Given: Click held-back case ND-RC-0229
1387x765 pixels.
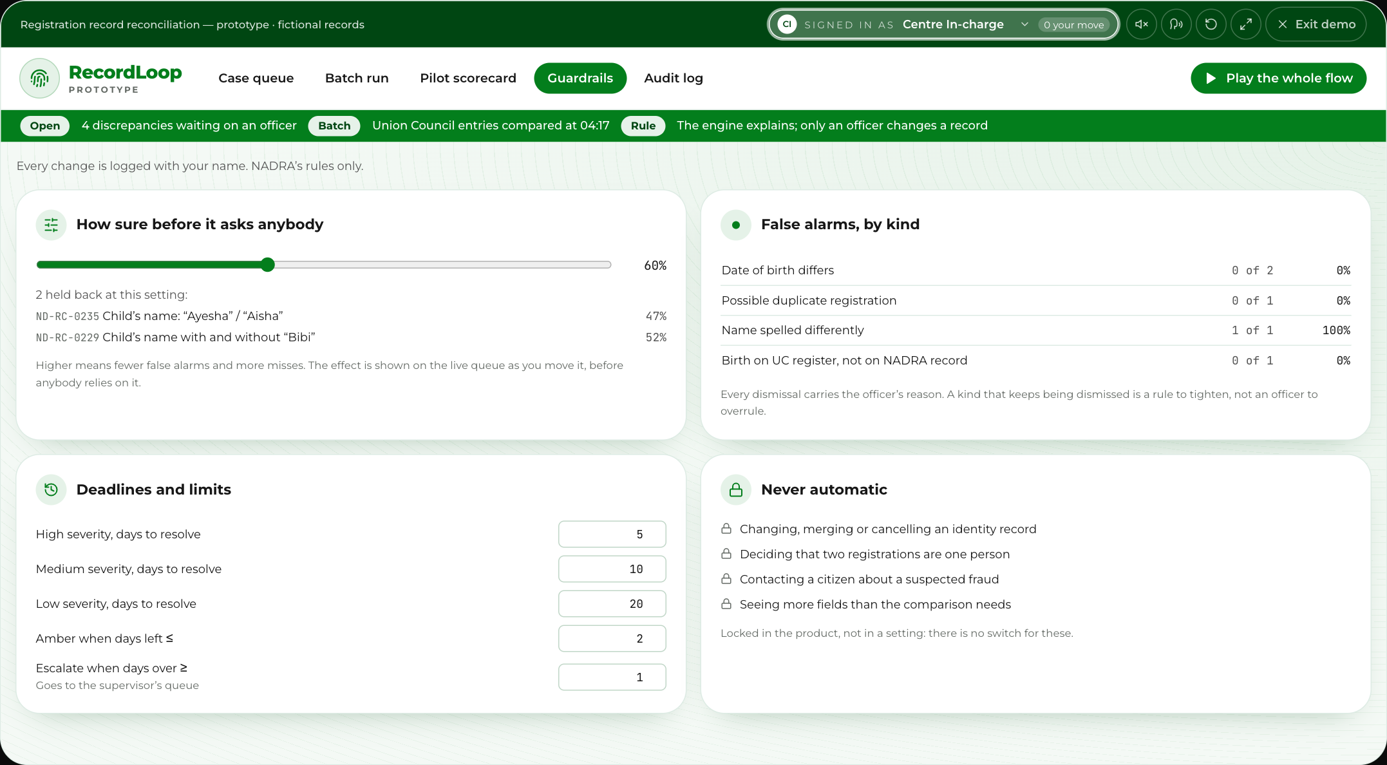Looking at the screenshot, I should pos(351,337).
